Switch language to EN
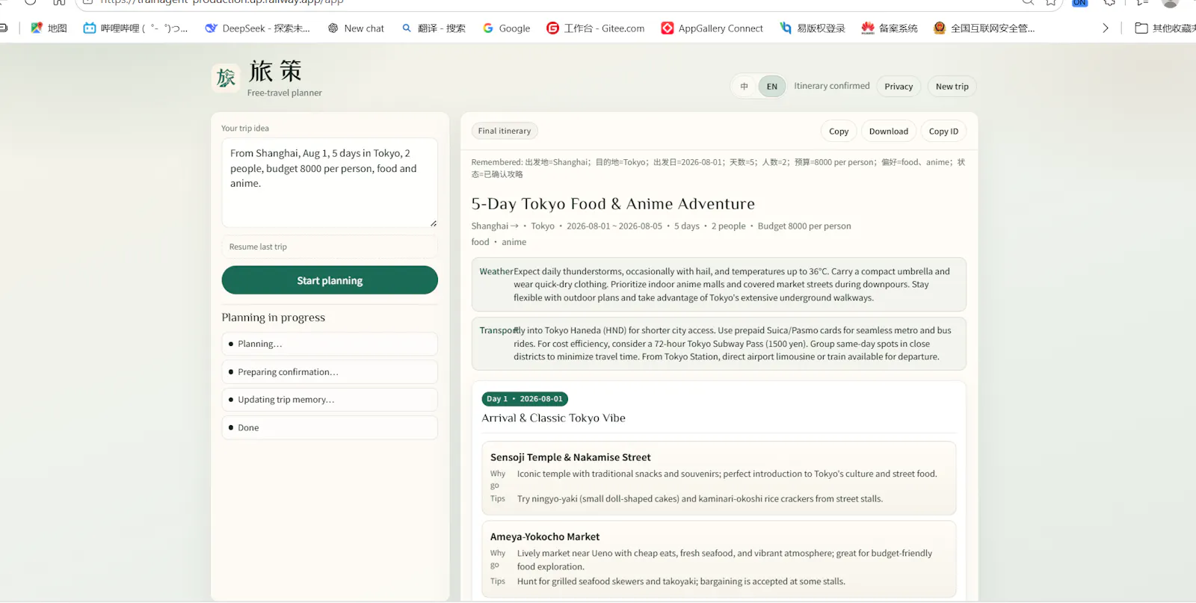Screen dimensions: 1196x603 [771, 87]
